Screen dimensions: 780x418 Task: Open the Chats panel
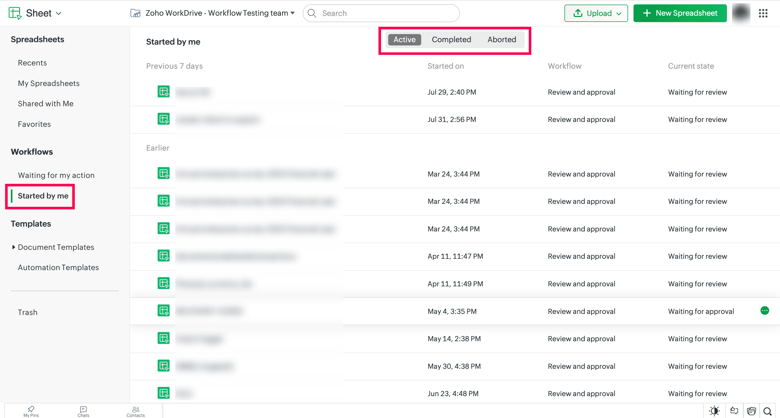[x=83, y=411]
